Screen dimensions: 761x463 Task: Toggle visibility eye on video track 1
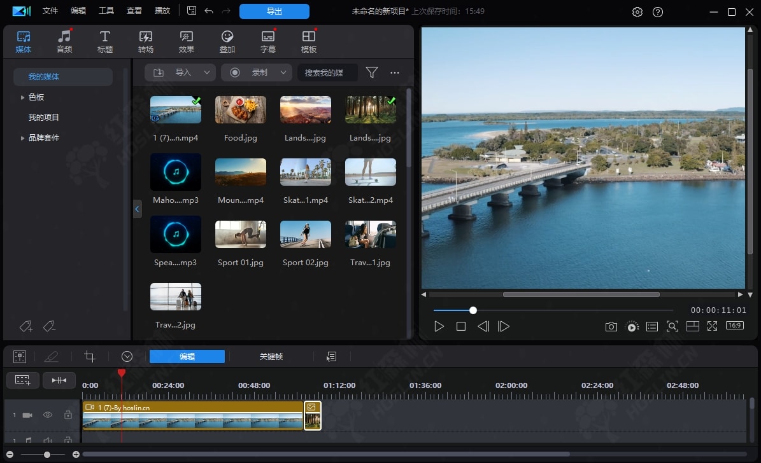tap(48, 415)
